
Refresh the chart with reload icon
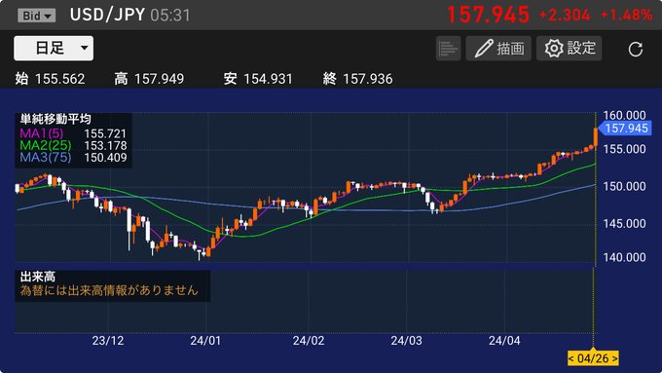point(635,50)
